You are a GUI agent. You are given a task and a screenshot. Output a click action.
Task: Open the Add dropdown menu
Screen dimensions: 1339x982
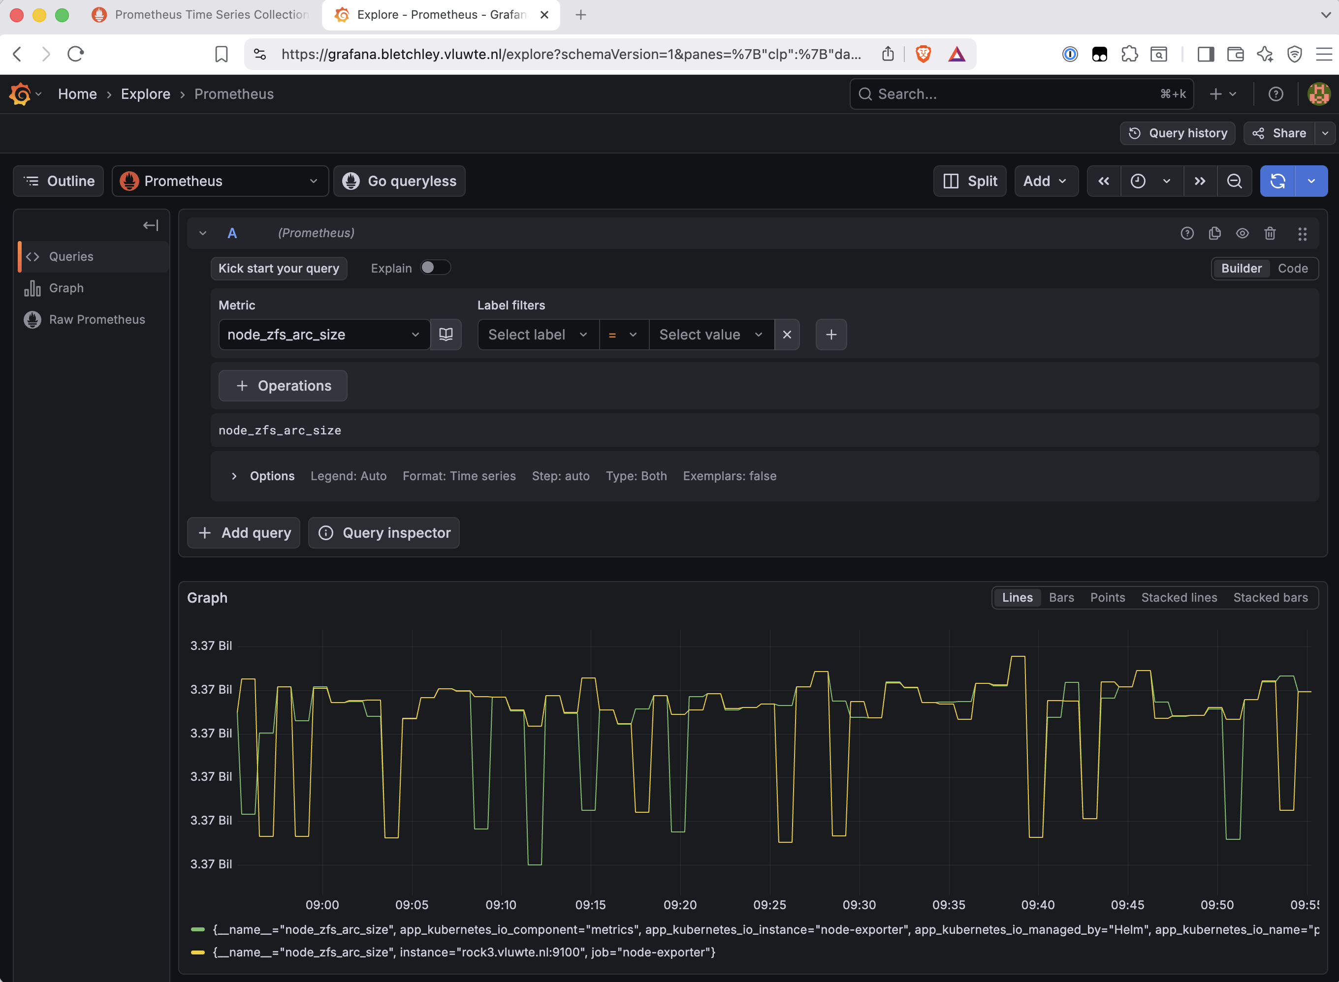click(1046, 182)
